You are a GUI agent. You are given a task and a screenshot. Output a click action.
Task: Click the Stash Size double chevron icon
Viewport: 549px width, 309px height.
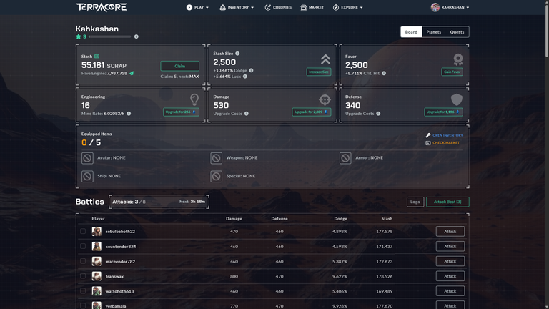click(325, 59)
